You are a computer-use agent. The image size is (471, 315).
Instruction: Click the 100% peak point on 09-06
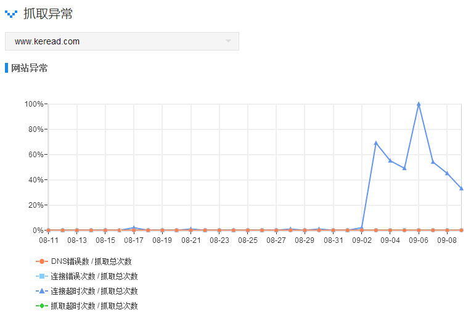(x=419, y=104)
